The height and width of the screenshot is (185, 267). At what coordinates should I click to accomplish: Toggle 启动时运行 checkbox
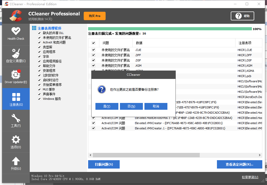tap(39, 80)
